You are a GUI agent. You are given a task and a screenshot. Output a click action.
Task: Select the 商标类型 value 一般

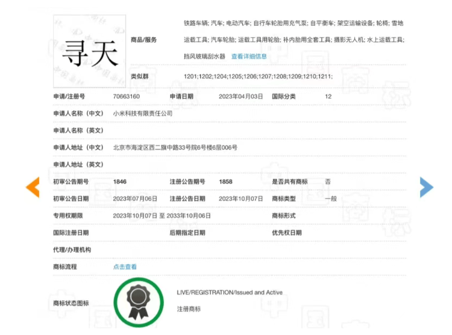(331, 199)
